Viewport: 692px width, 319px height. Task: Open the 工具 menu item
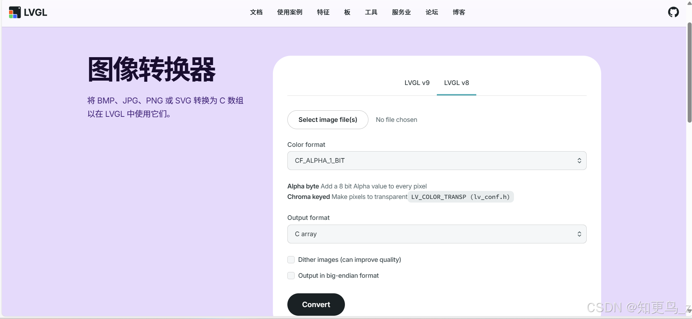(x=371, y=12)
